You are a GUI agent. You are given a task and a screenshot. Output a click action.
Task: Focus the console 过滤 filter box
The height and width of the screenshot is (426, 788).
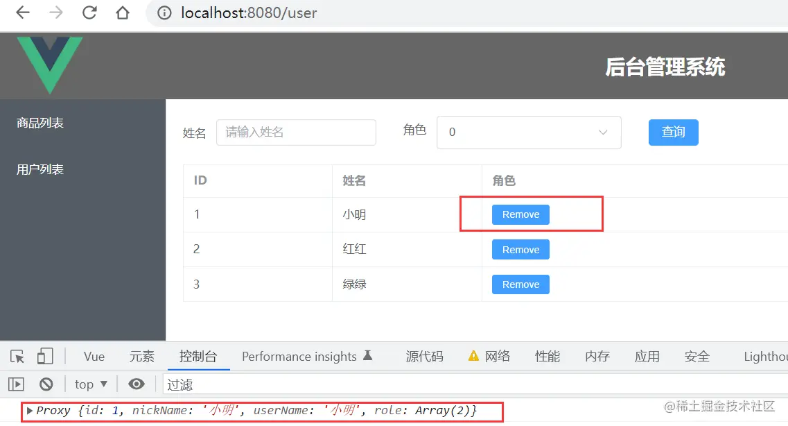point(475,385)
